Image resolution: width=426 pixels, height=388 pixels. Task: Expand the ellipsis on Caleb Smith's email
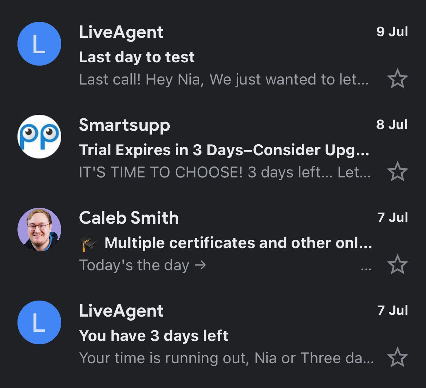point(366,270)
